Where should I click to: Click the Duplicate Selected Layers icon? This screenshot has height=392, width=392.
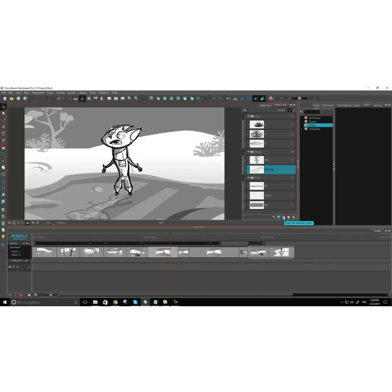click(x=284, y=217)
